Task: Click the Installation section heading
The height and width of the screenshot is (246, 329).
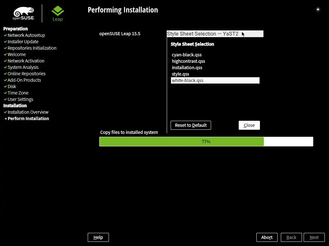Action: [x=15, y=106]
